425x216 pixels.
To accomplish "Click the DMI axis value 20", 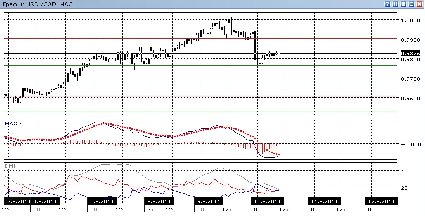I will coord(404,188).
